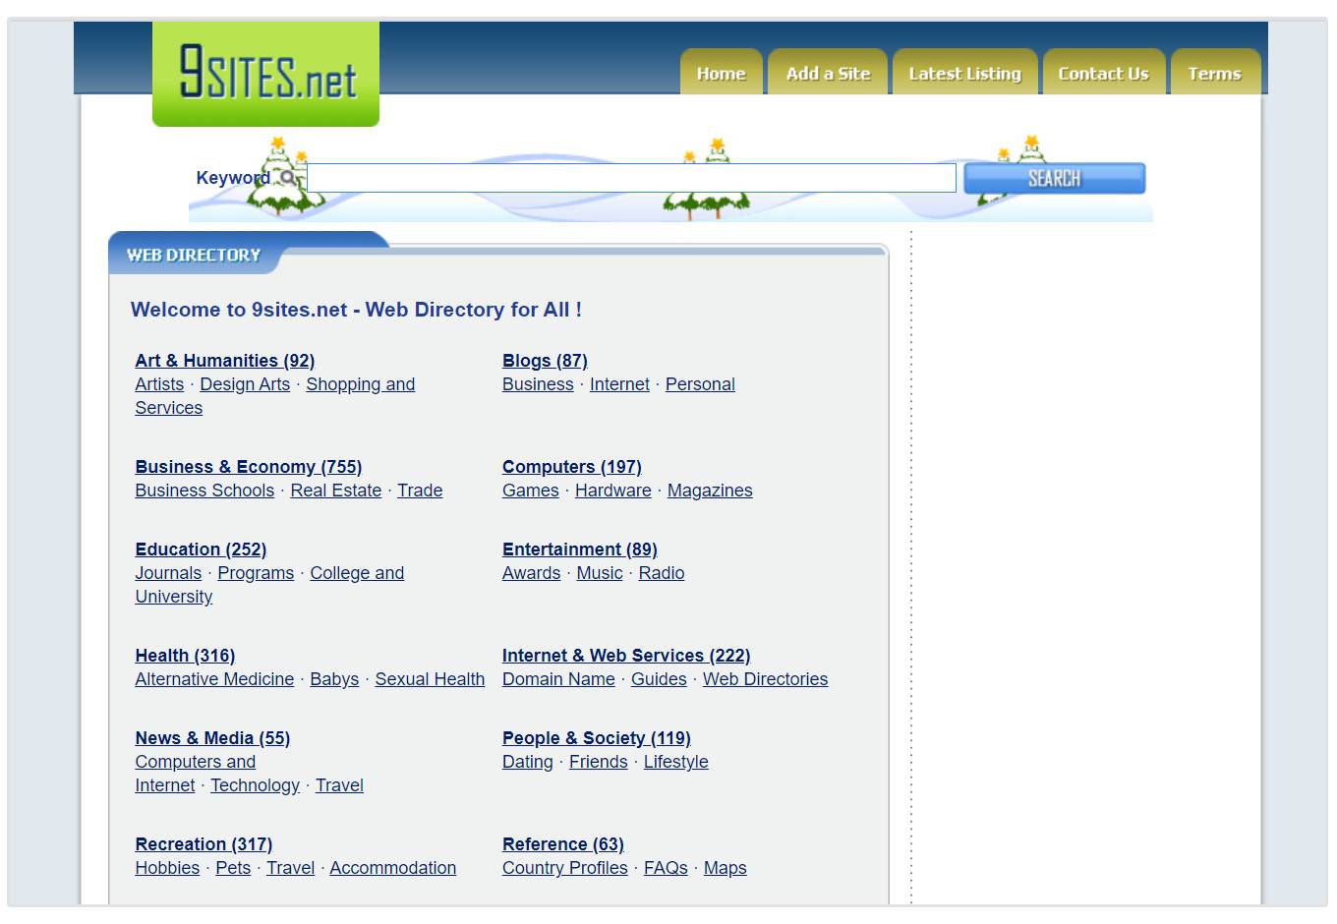Select the Terms tab
Image resolution: width=1337 pixels, height=924 pixels.
pyautogui.click(x=1214, y=74)
